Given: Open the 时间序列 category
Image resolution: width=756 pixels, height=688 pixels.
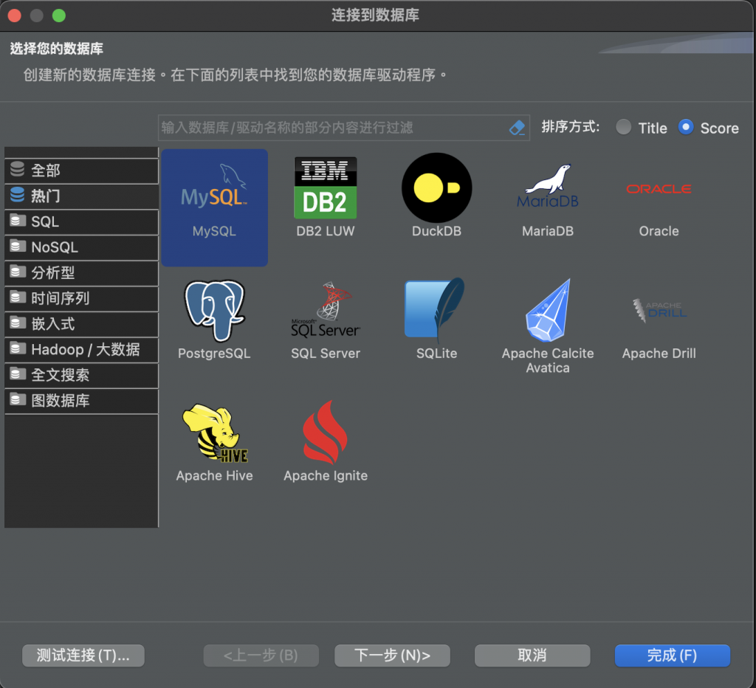Looking at the screenshot, I should coord(81,298).
